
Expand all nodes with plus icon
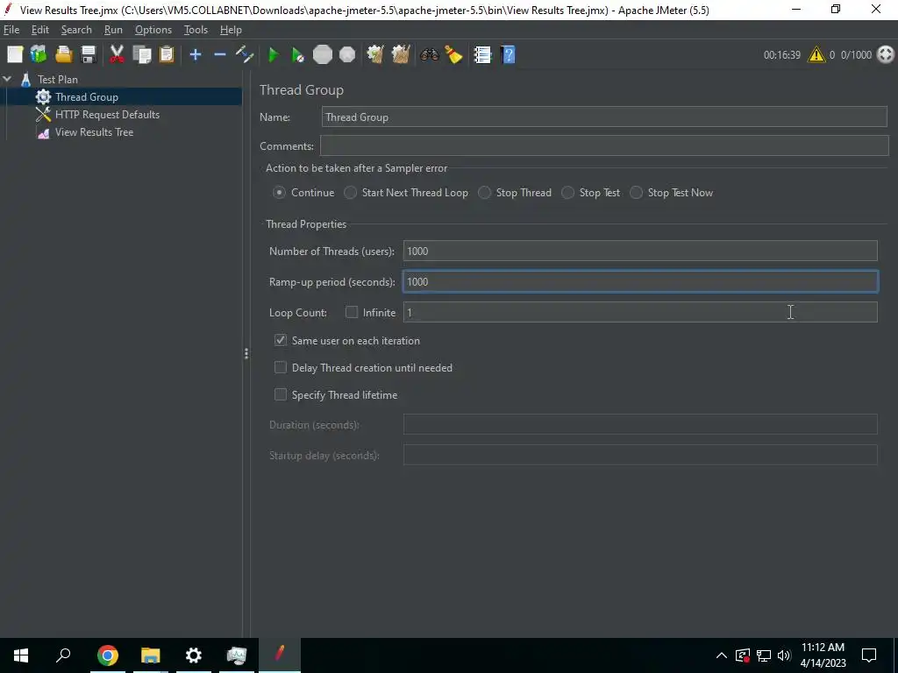[x=196, y=55]
